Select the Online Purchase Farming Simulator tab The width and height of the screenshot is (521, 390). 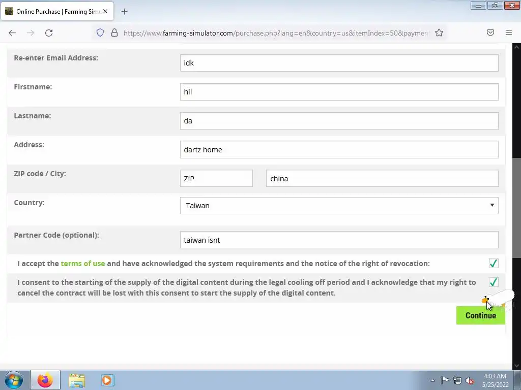57,11
